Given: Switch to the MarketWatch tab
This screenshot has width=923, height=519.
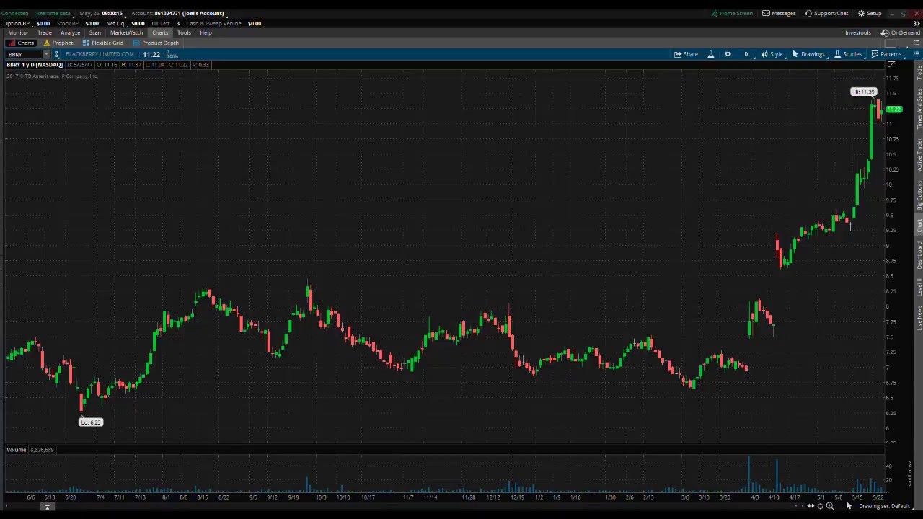Looking at the screenshot, I should [126, 32].
